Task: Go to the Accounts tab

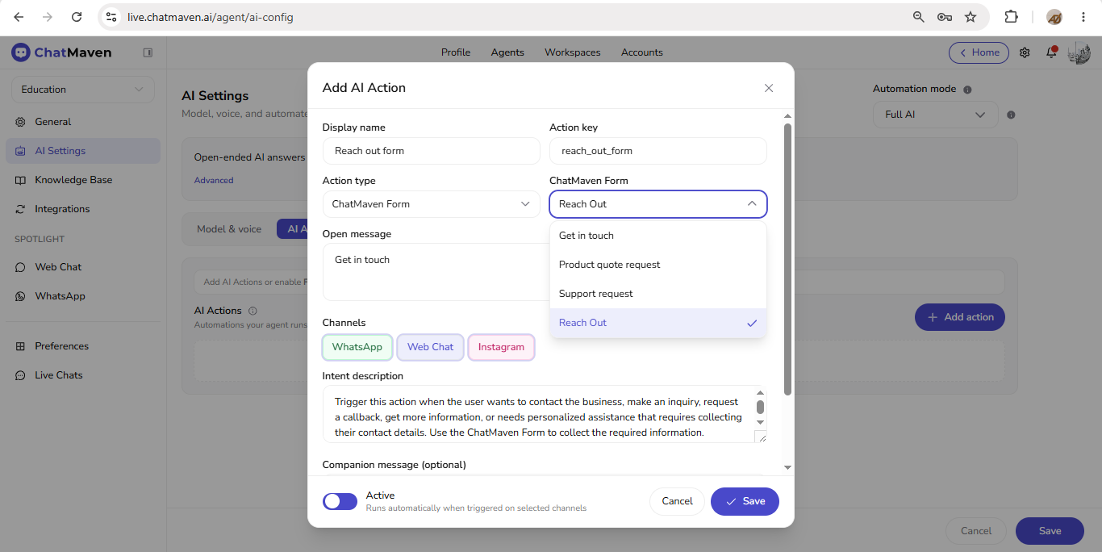Action: coord(642,52)
